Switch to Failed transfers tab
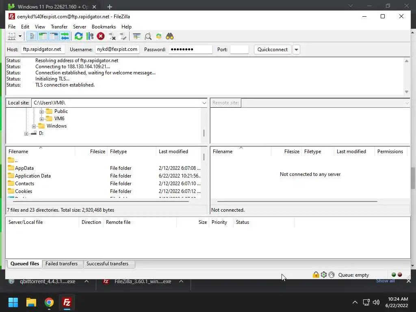Image resolution: width=416 pixels, height=312 pixels. tap(62, 264)
